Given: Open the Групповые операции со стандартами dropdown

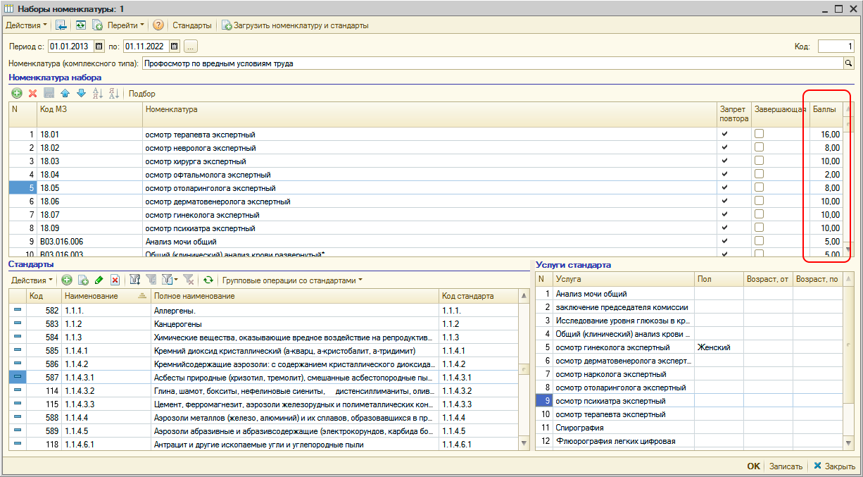Looking at the screenshot, I should (292, 280).
